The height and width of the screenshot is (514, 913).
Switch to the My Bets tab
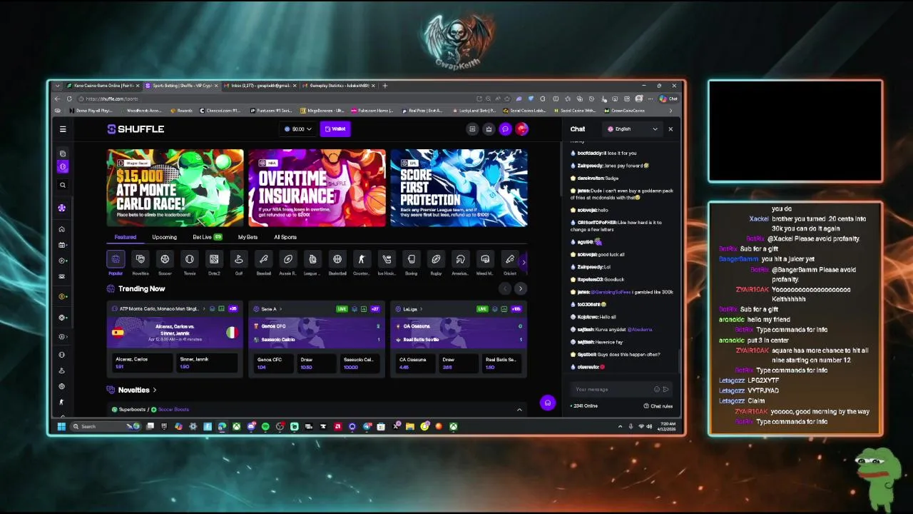248,237
